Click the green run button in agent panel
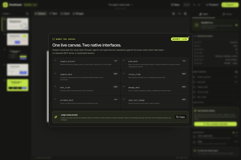The height and width of the screenshot is (160, 241). (x=215, y=124)
